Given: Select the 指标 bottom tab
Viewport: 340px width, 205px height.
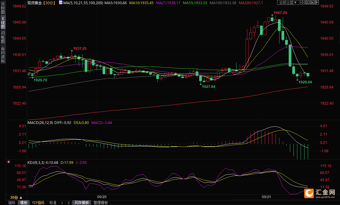Looking at the screenshot, I should (x=12, y=203).
